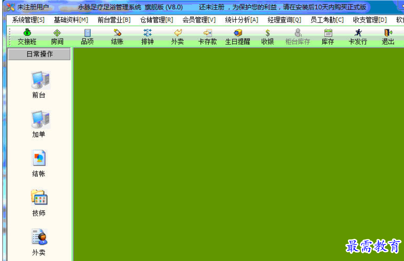
Task: Open 前台 front desk in the sidebar
Action: pos(39,85)
